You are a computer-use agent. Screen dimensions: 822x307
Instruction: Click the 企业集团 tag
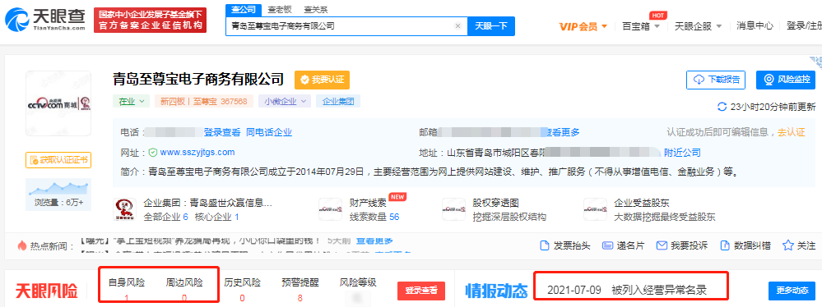click(338, 102)
